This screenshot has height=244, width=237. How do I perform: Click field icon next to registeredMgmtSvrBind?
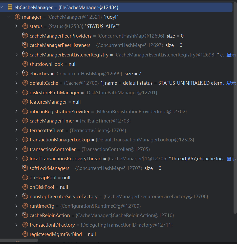(25, 234)
